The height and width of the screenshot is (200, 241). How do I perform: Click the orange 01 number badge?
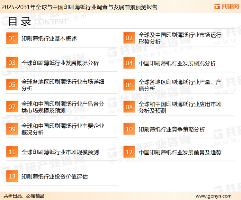tap(12, 39)
